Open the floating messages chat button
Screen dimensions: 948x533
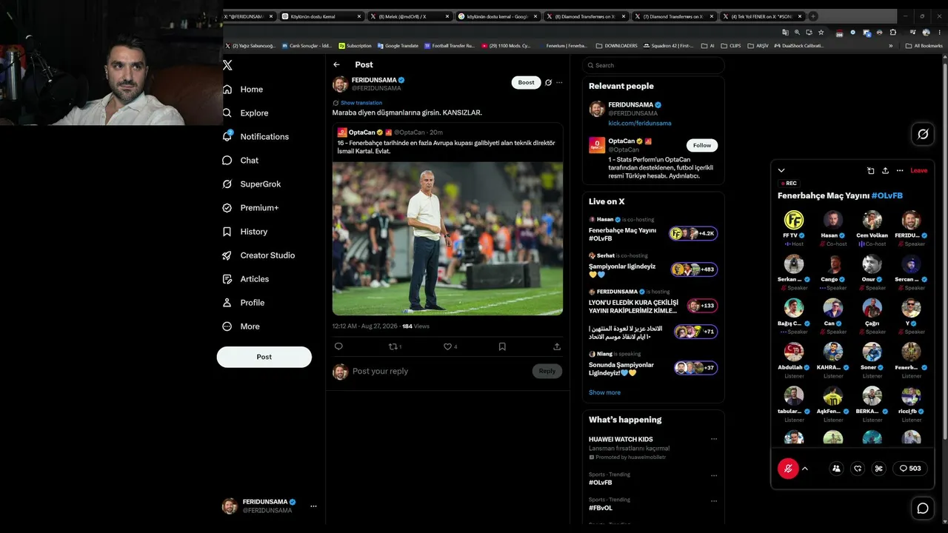click(923, 508)
